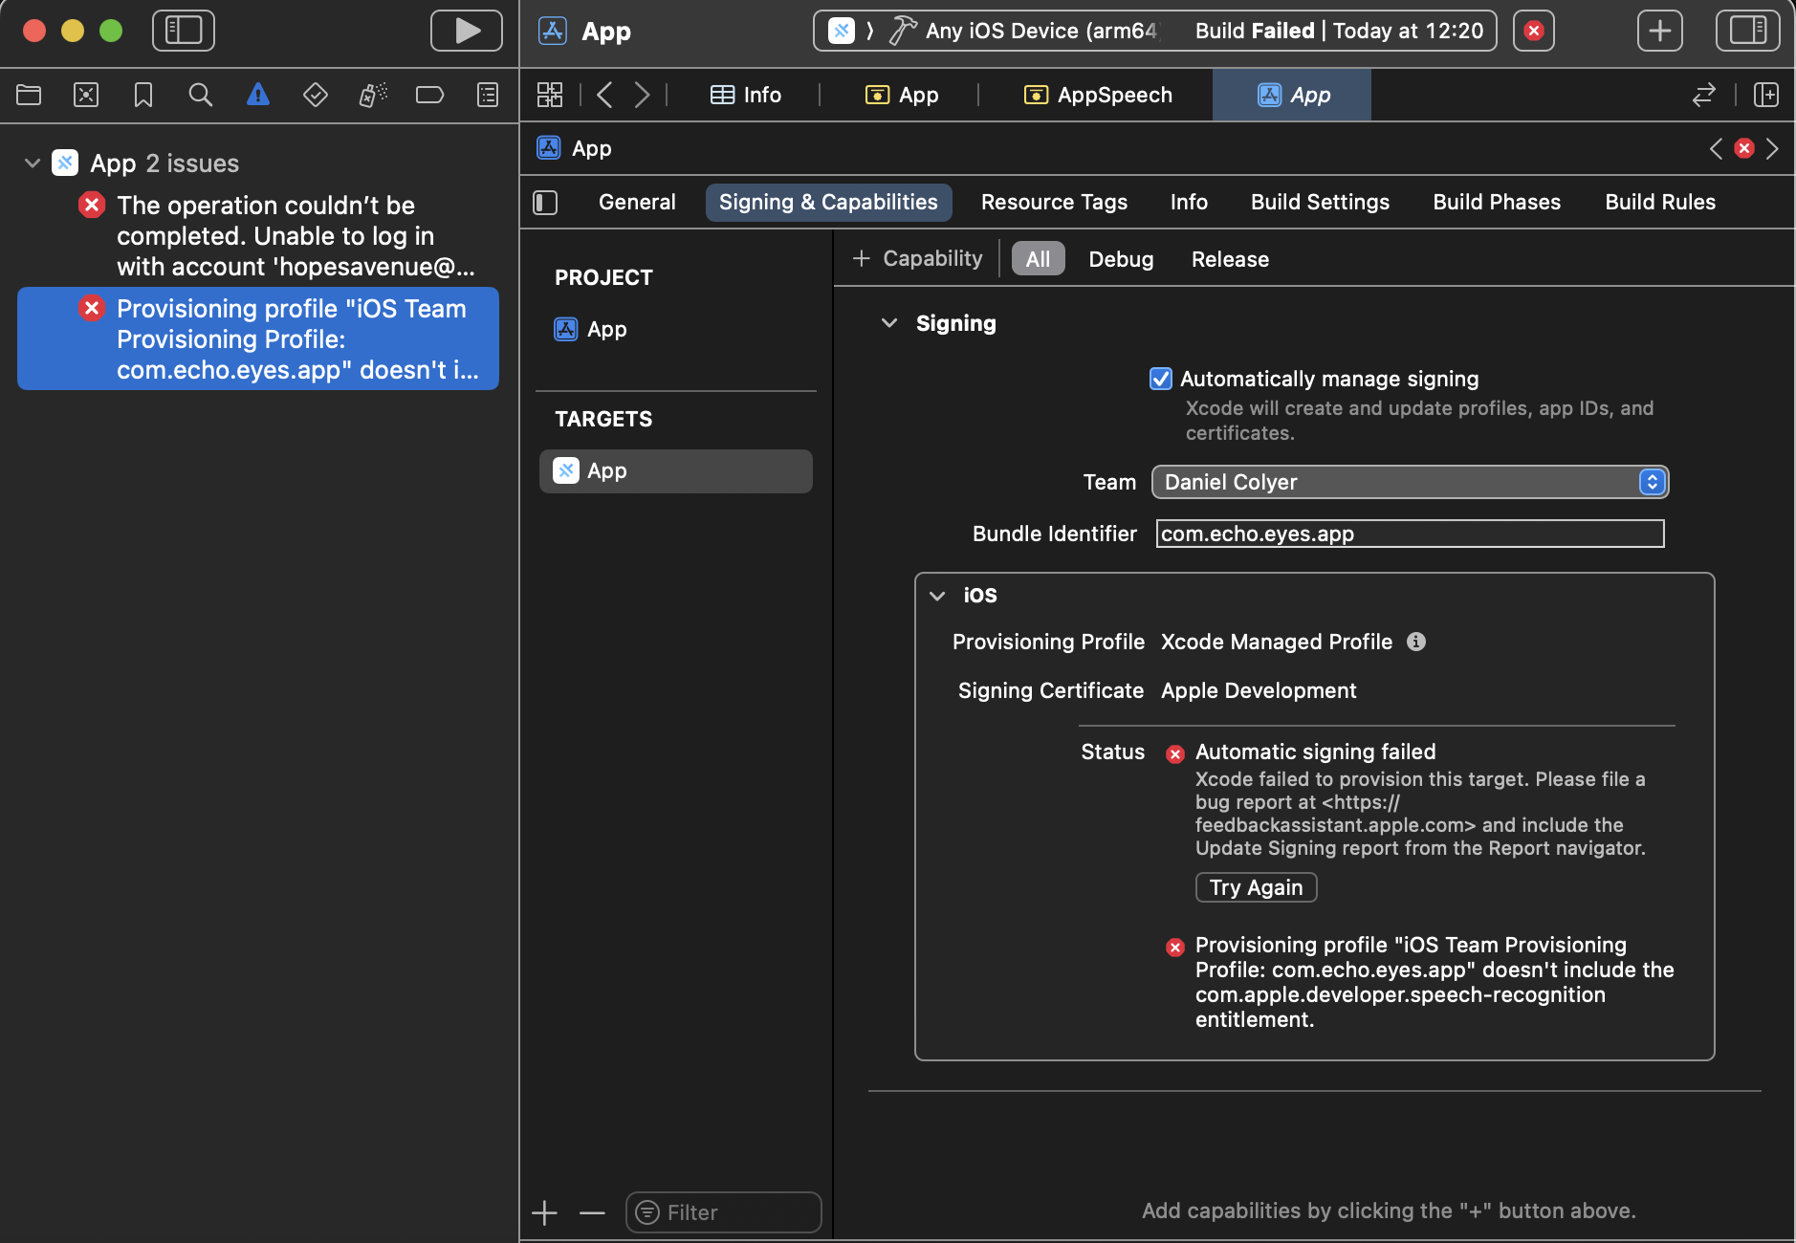Switch to the App swift file tab

click(x=902, y=95)
